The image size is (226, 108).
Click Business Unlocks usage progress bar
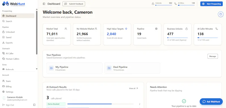pos(177,38)
